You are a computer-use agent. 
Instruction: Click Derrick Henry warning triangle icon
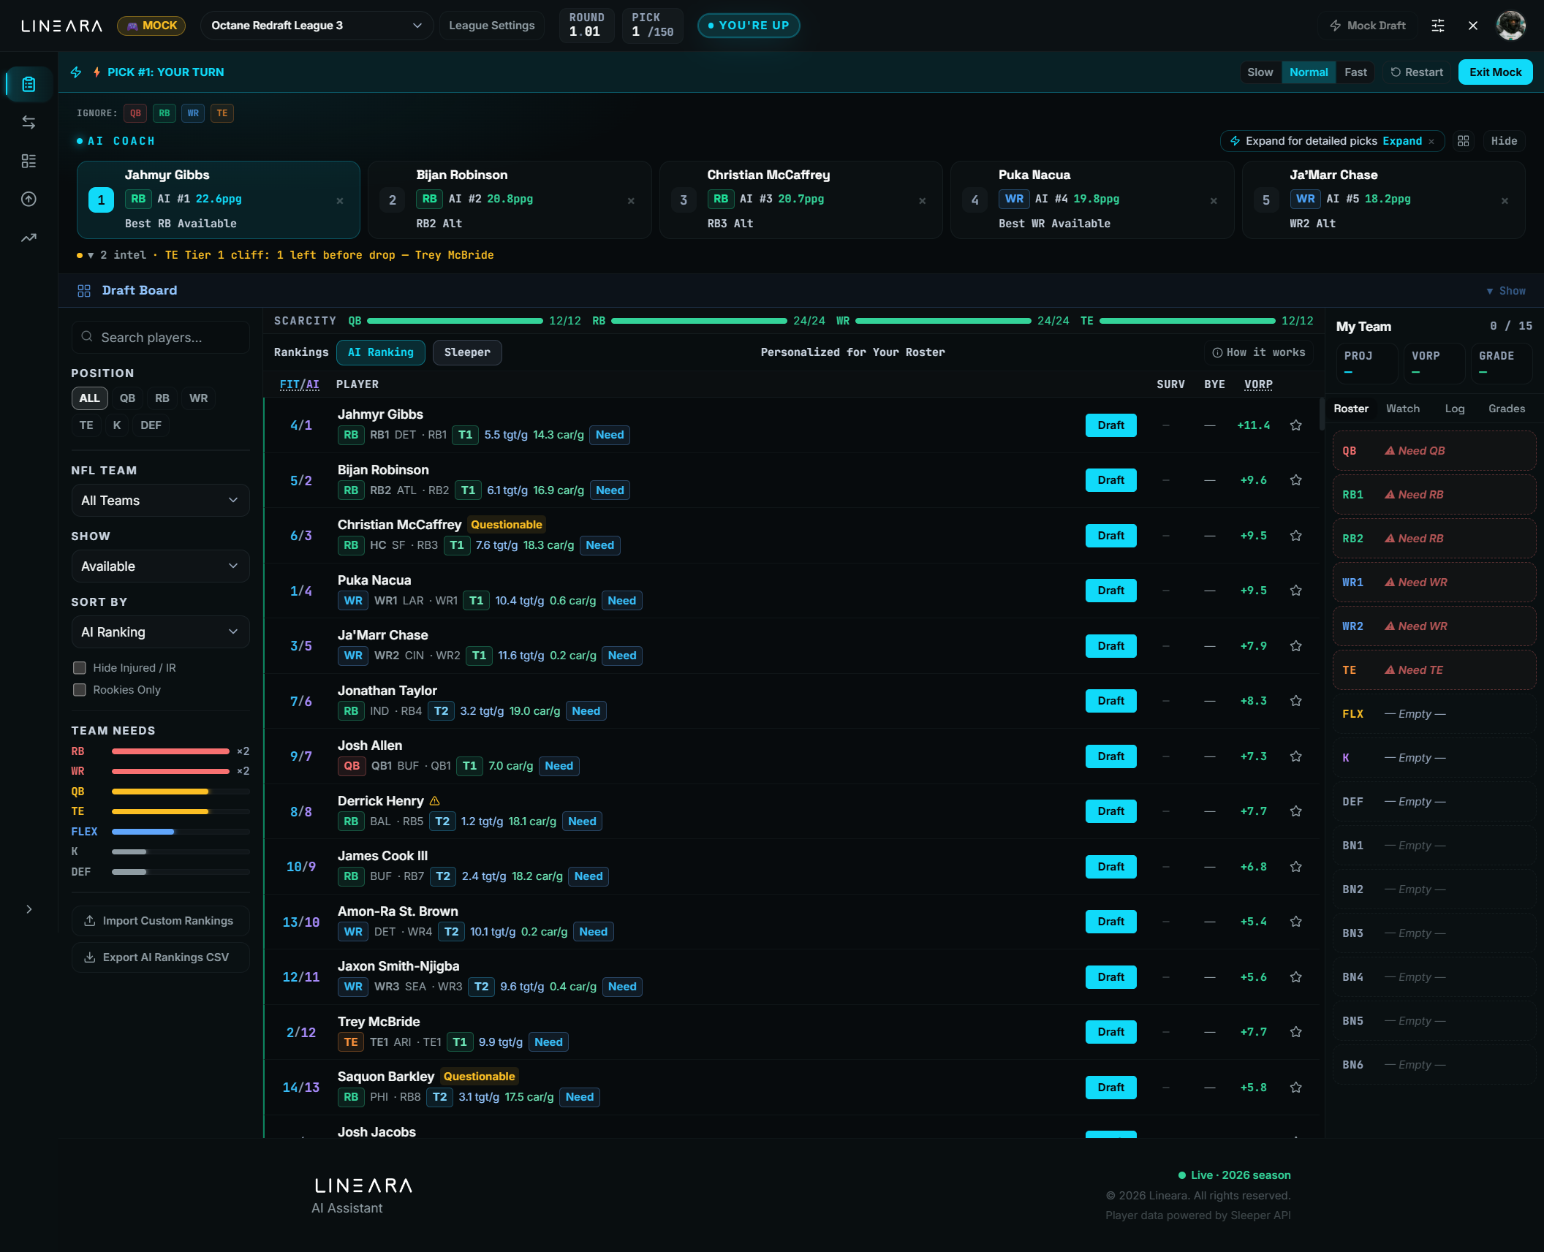(435, 801)
